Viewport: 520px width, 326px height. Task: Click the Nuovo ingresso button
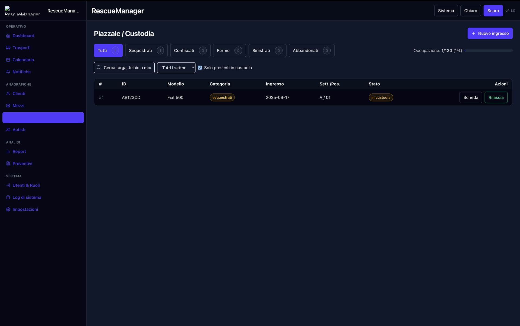(490, 33)
